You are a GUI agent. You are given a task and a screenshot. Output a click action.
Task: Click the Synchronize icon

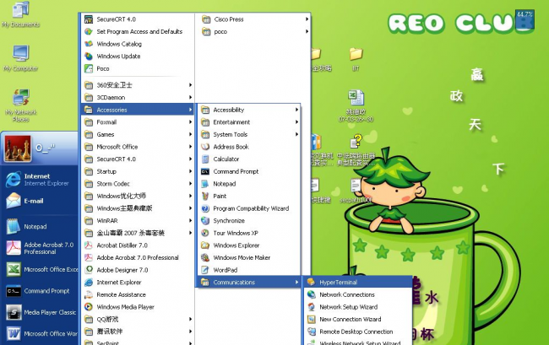point(205,220)
